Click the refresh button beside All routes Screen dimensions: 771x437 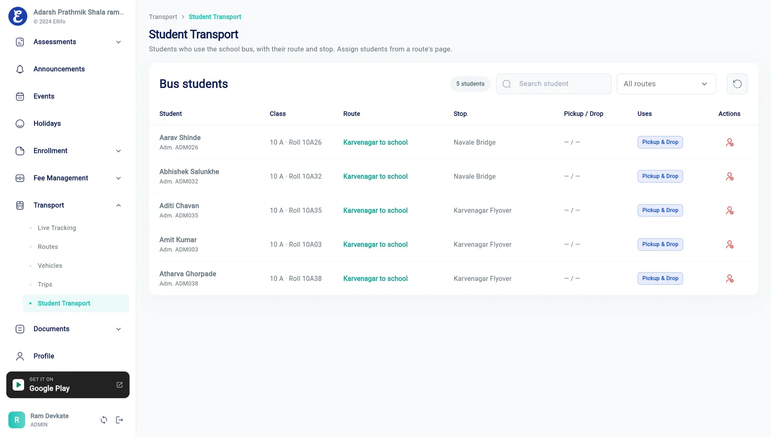pyautogui.click(x=737, y=84)
